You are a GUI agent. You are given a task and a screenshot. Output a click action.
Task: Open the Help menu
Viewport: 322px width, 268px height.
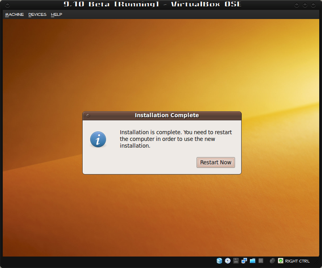57,15
